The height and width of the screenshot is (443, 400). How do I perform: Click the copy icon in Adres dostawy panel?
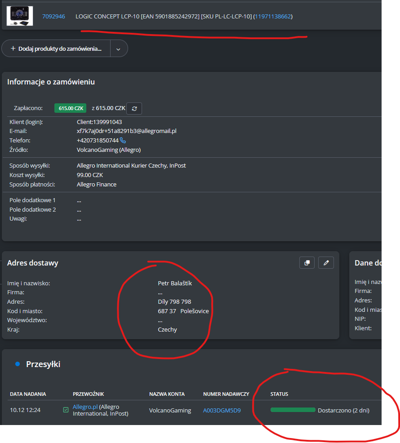point(307,263)
